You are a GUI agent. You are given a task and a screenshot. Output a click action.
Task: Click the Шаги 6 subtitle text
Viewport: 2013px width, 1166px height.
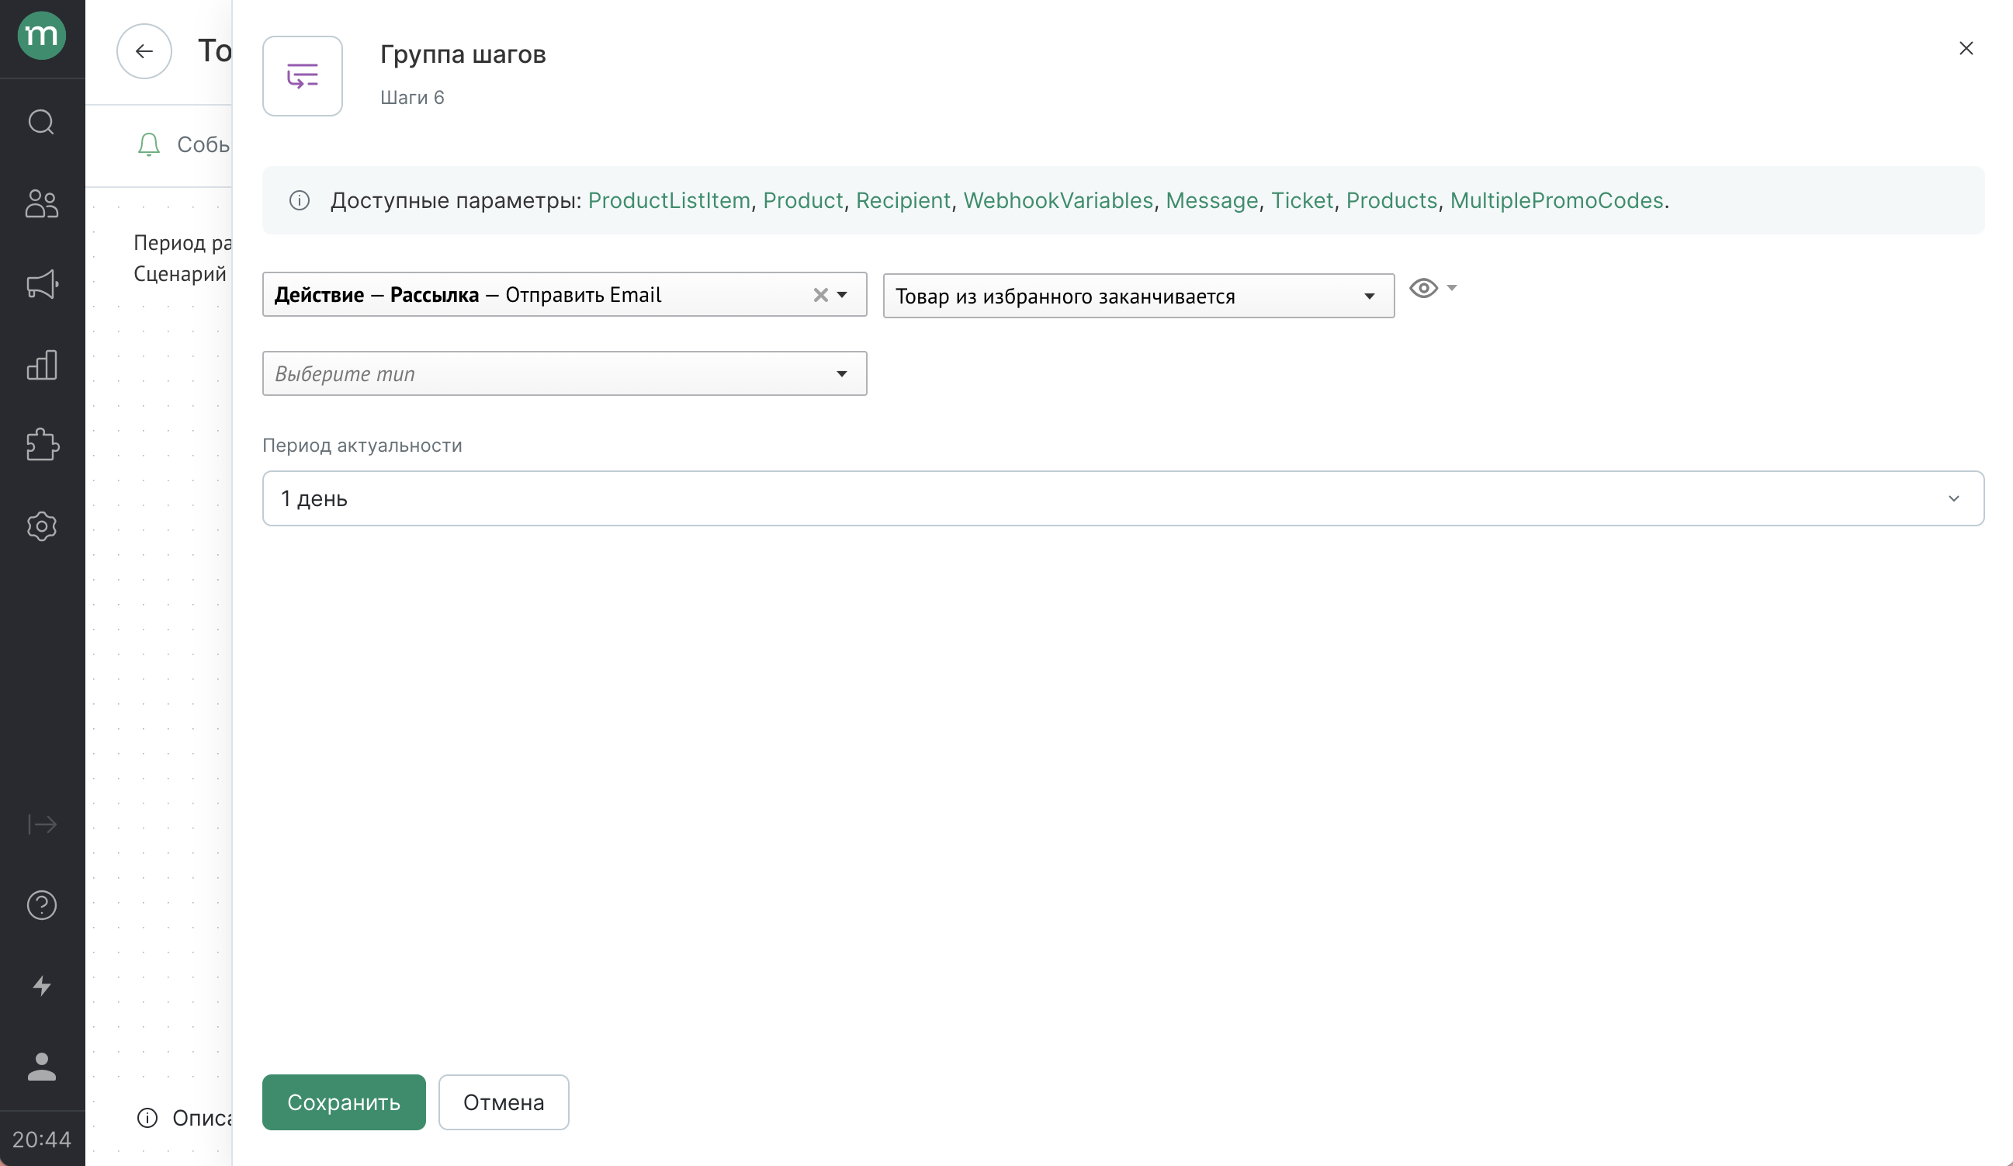[x=412, y=98]
